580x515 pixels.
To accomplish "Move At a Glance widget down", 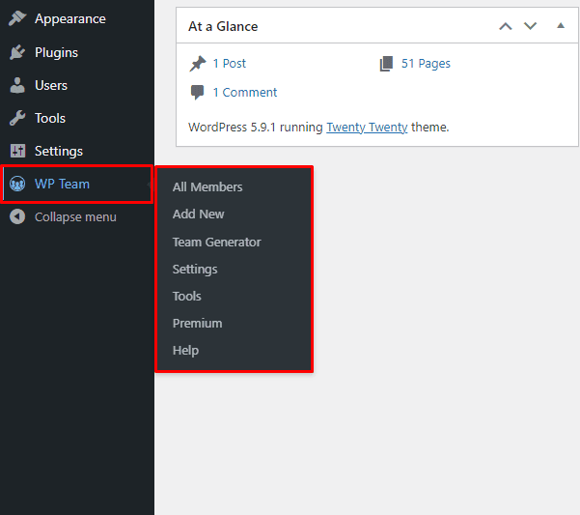I will (530, 26).
